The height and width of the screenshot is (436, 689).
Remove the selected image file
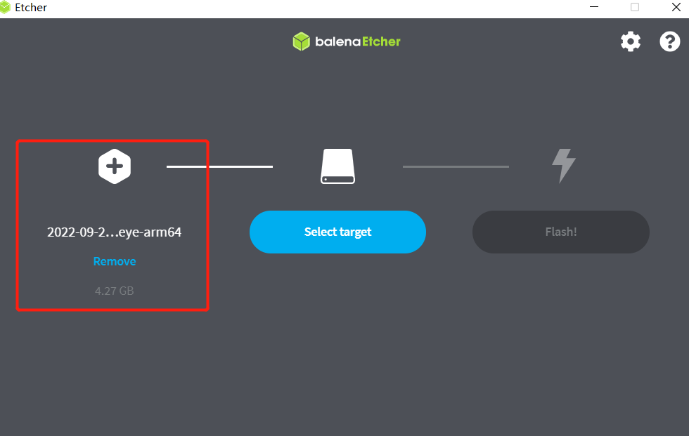[x=114, y=261]
